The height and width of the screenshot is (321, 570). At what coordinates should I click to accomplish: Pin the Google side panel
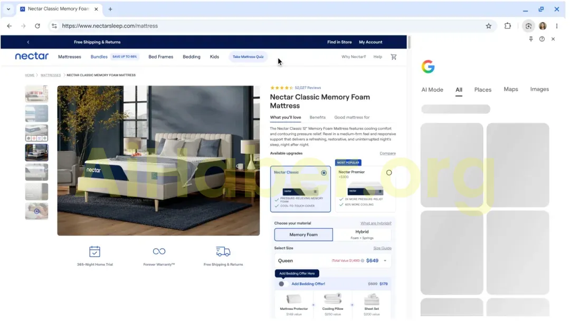click(531, 39)
